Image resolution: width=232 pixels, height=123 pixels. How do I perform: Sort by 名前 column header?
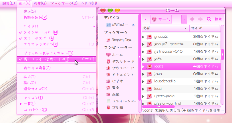tap(166, 28)
